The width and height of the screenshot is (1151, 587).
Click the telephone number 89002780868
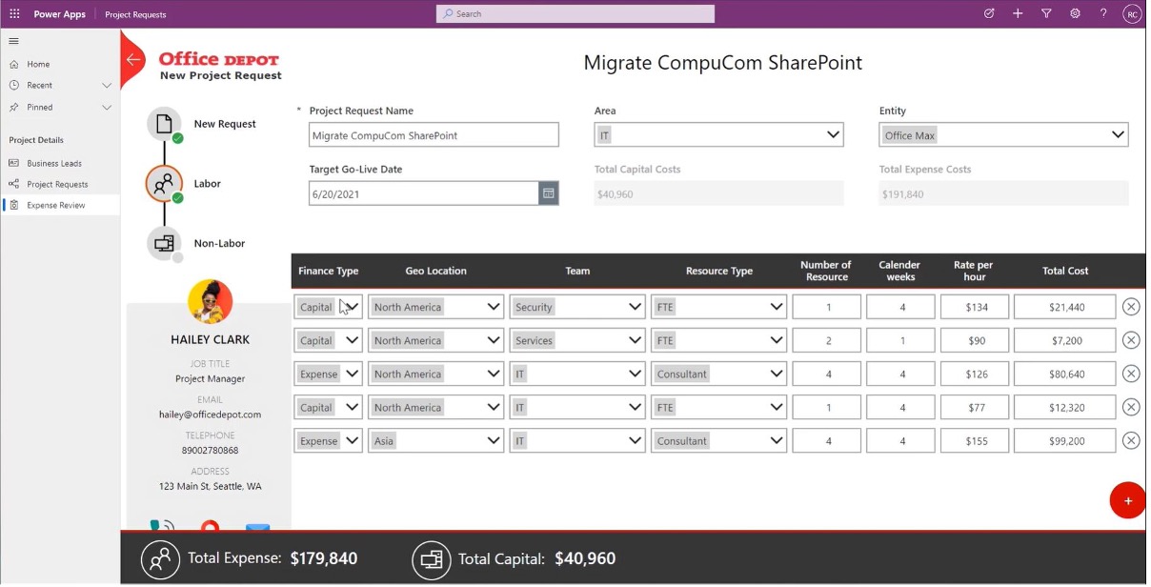[210, 450]
